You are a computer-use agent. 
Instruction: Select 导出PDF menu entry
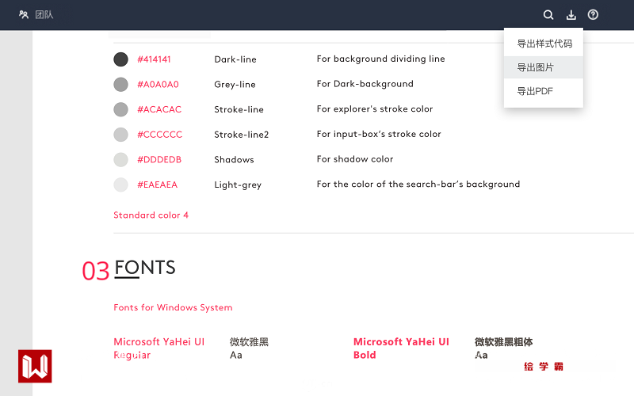click(x=535, y=91)
